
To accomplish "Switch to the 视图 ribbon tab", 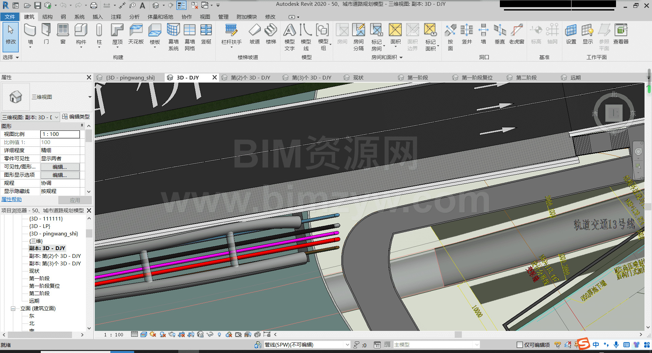I will point(205,17).
